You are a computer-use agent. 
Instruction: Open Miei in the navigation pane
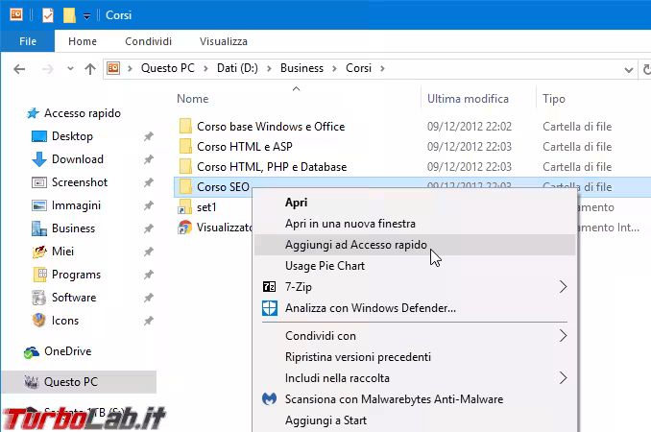pyautogui.click(x=62, y=252)
